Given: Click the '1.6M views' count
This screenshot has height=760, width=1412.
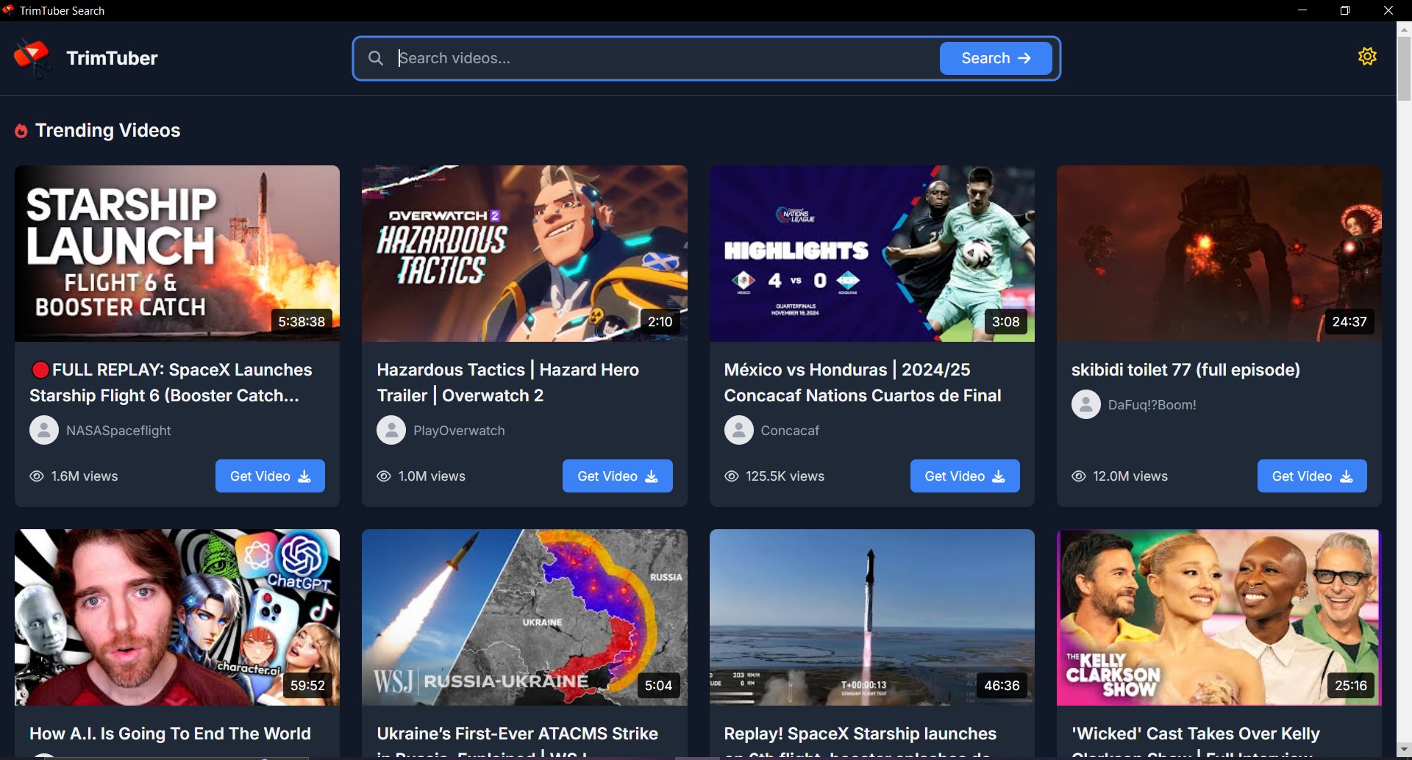Looking at the screenshot, I should 85,476.
